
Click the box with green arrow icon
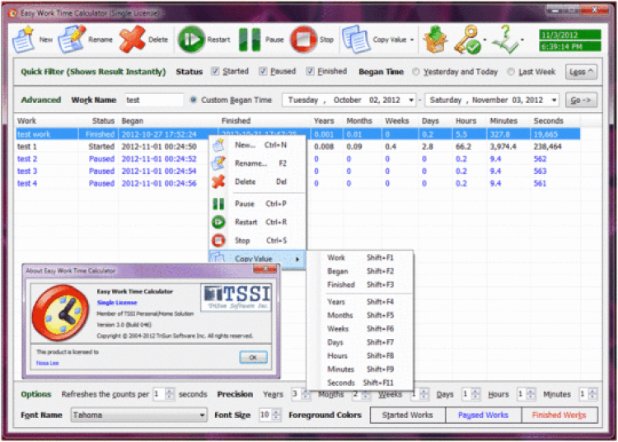435,40
